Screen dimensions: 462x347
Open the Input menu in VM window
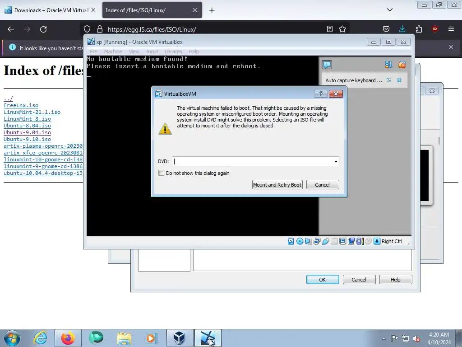click(x=152, y=52)
